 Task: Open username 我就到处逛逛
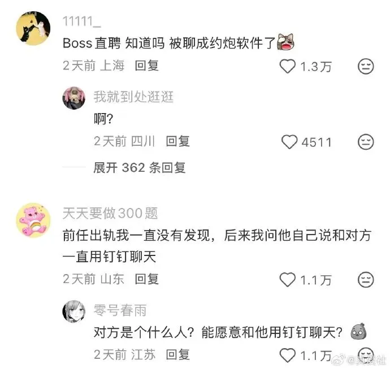coord(133,97)
